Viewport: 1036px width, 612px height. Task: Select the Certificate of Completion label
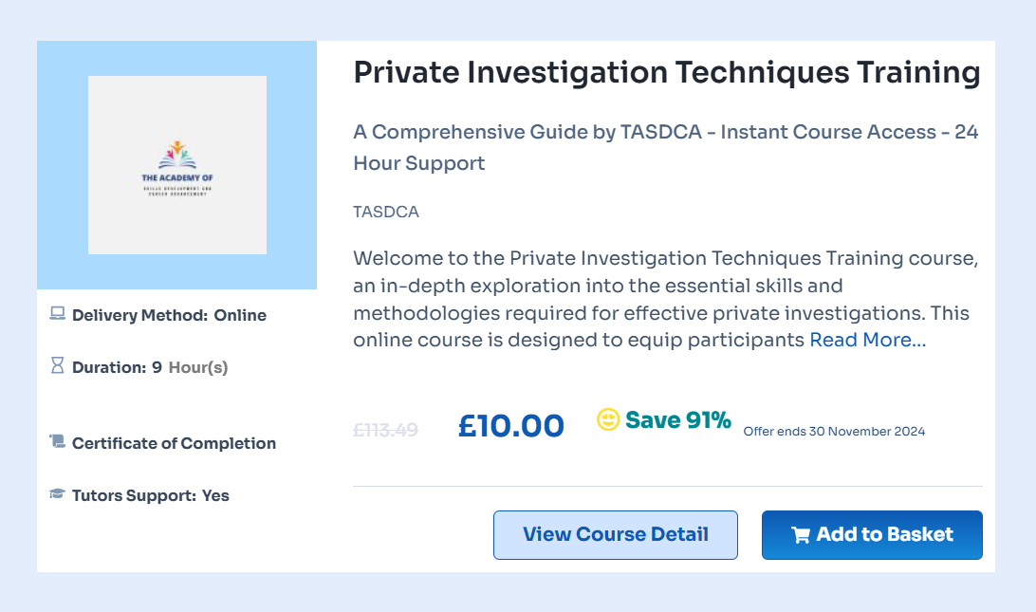pyautogui.click(x=174, y=443)
